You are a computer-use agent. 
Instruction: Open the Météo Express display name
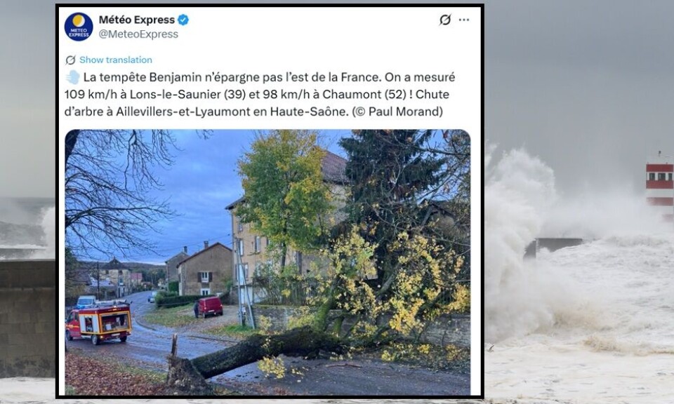point(137,20)
